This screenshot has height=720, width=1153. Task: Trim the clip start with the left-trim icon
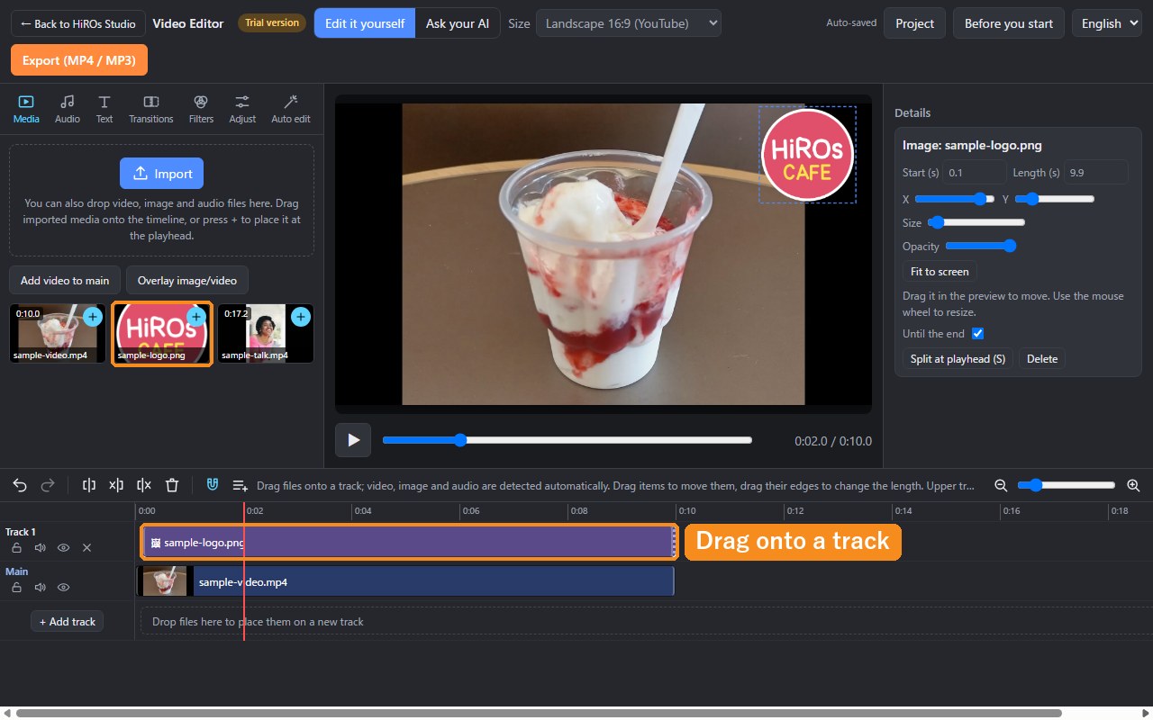click(116, 485)
